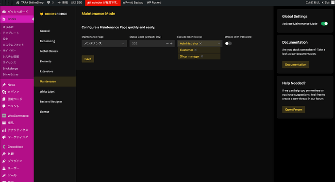This screenshot has height=182, width=335.
Task: Open Plugins (プラグイン) via its plug icon
Action: coord(4,161)
